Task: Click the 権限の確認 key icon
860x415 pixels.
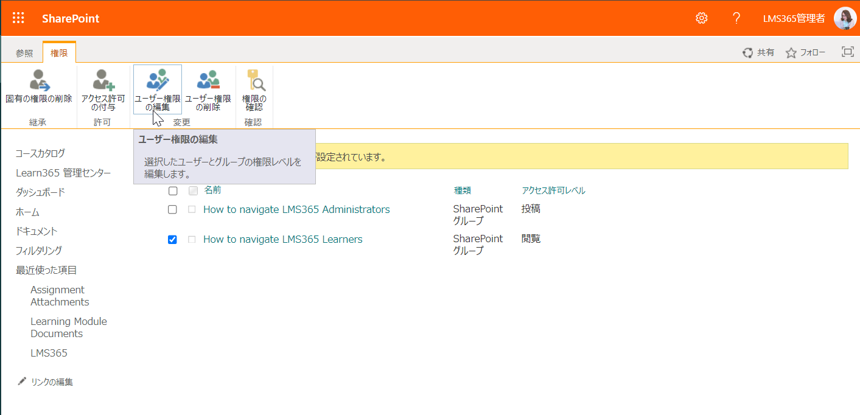Action: pos(255,80)
